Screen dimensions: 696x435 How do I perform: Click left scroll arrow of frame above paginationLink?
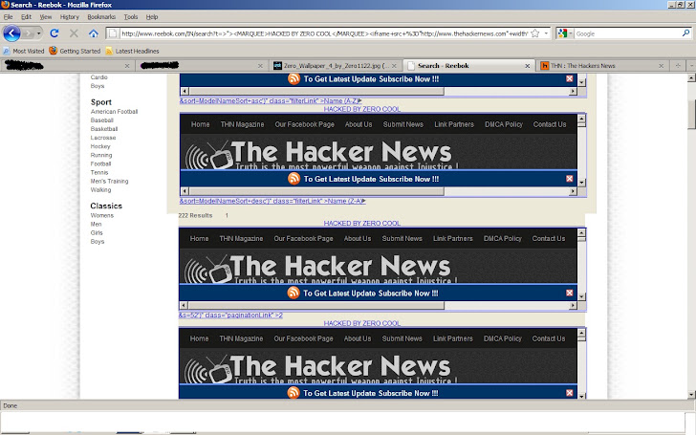coord(184,305)
